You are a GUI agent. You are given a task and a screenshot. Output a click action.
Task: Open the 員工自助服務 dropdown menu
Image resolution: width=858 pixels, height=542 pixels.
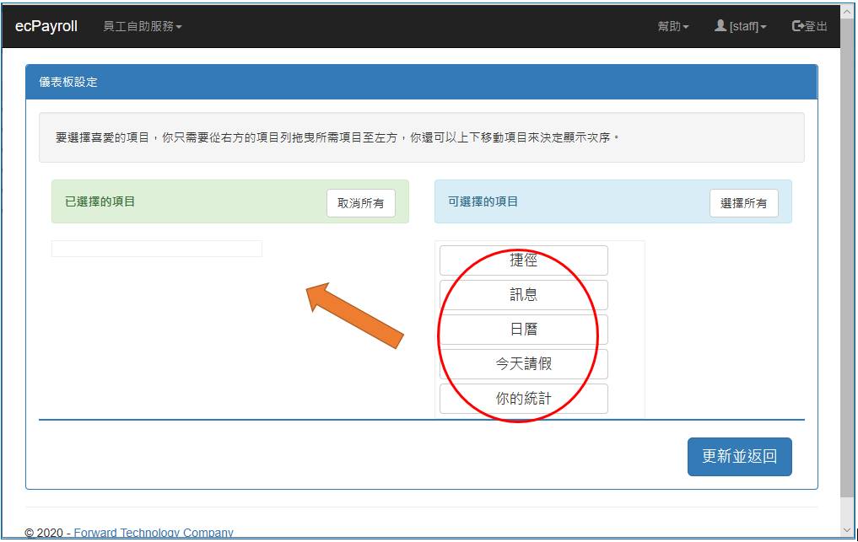[x=142, y=26]
